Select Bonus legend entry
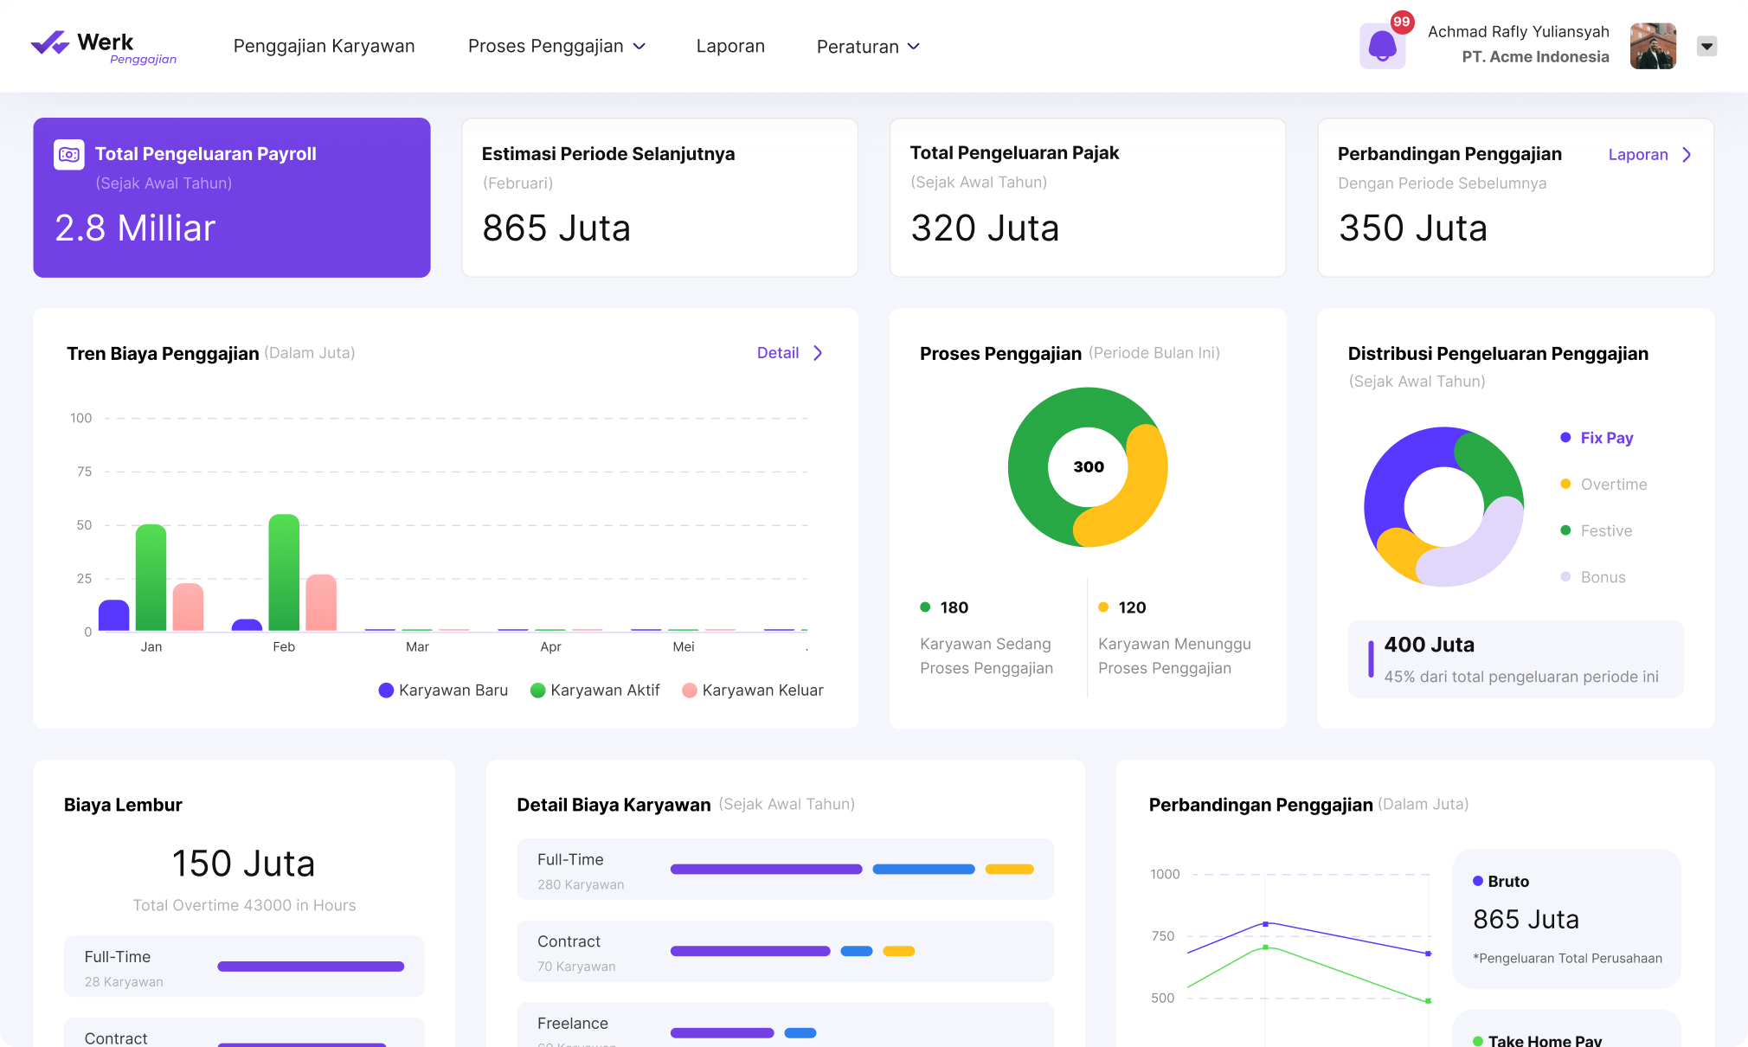Image resolution: width=1748 pixels, height=1047 pixels. [x=1592, y=577]
